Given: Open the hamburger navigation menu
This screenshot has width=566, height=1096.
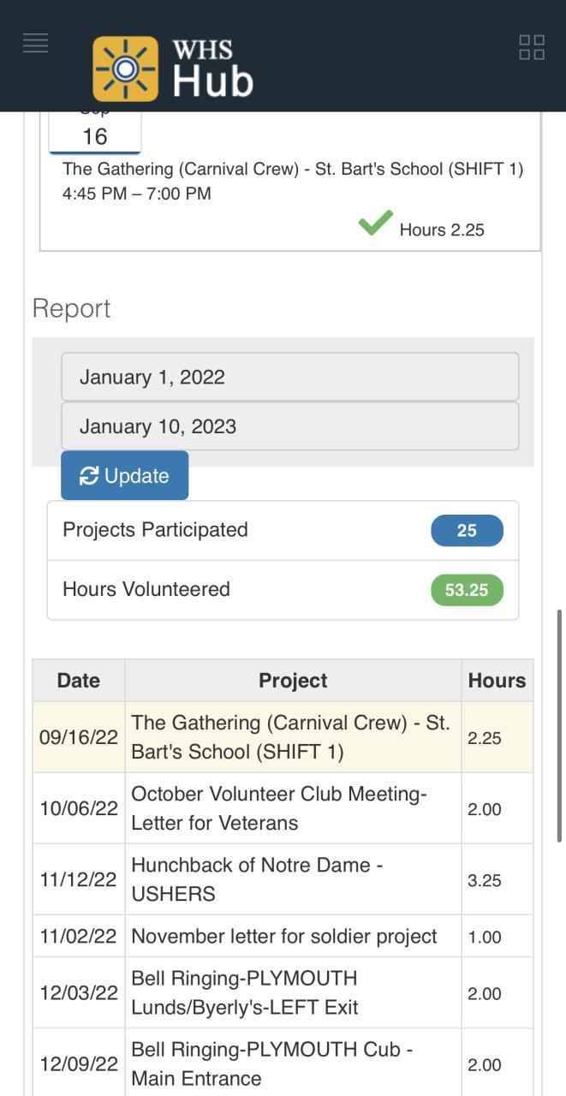Looking at the screenshot, I should click(x=35, y=43).
